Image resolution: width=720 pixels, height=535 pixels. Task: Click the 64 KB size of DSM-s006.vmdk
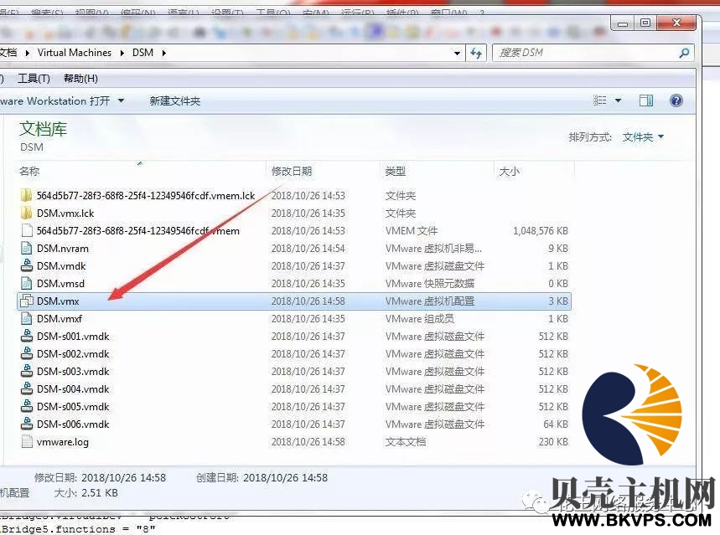556,424
